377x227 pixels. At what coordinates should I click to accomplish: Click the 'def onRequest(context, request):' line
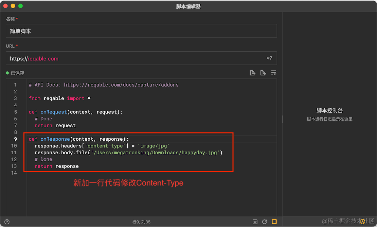[x=76, y=112]
